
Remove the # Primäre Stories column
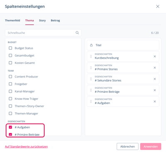point(155,68)
